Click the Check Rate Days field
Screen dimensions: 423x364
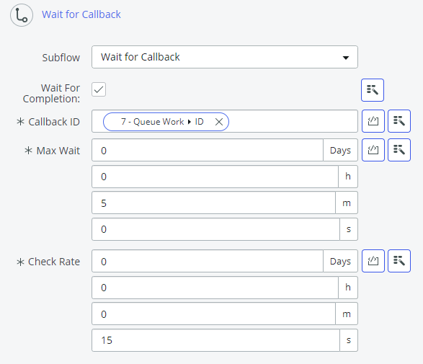208,261
